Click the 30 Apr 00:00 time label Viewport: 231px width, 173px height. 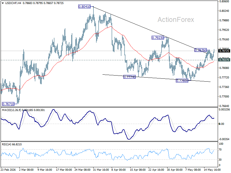point(175,170)
